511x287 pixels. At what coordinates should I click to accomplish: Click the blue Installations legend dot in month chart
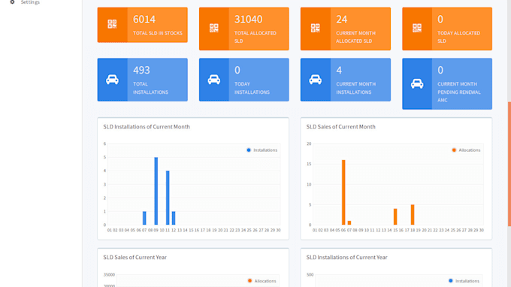[x=249, y=150]
